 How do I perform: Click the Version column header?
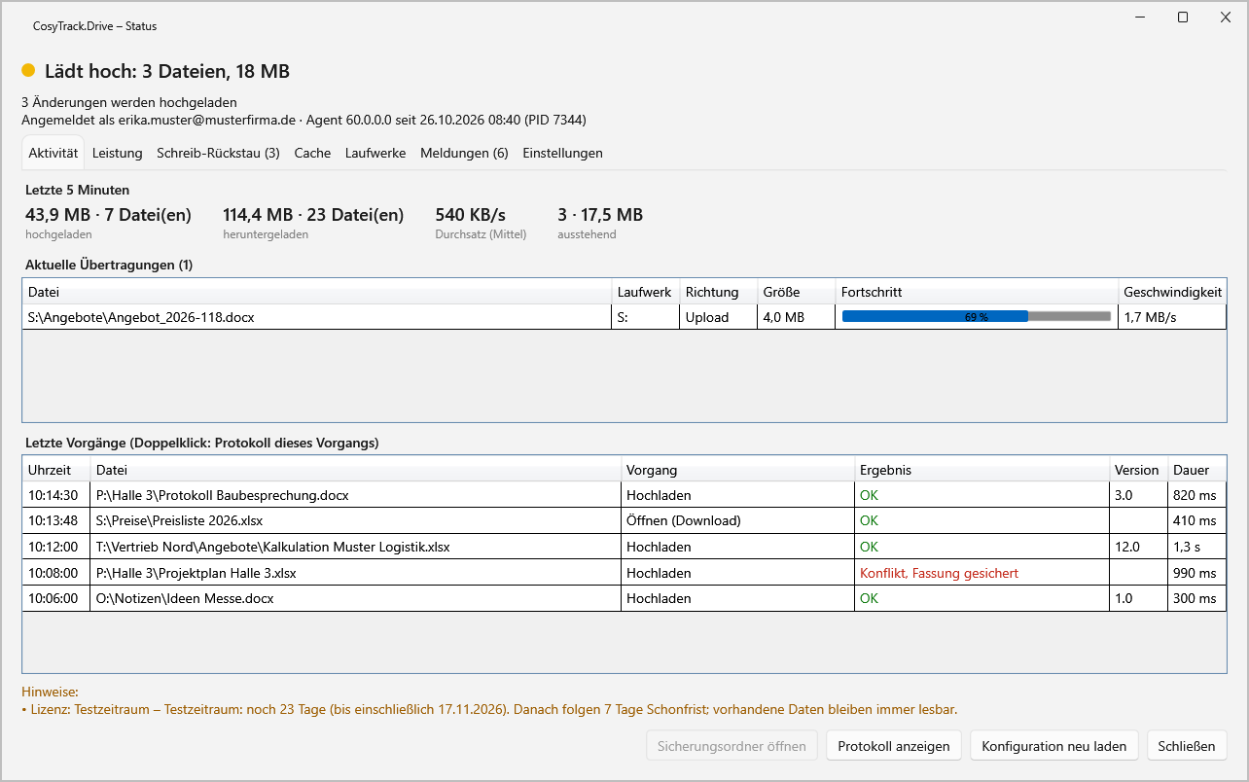[1138, 470]
